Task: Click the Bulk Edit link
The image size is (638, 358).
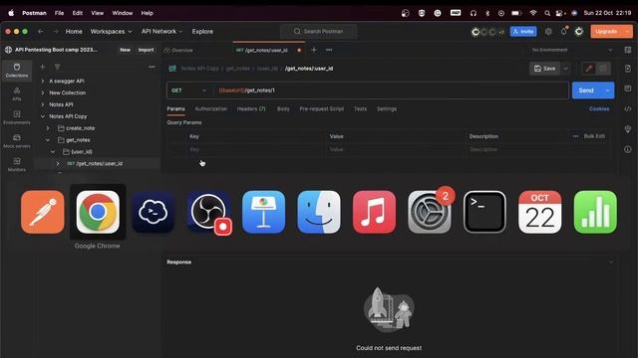Action: coord(594,136)
